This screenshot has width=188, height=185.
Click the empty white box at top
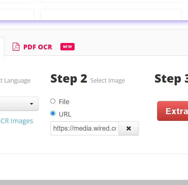coord(111,15)
